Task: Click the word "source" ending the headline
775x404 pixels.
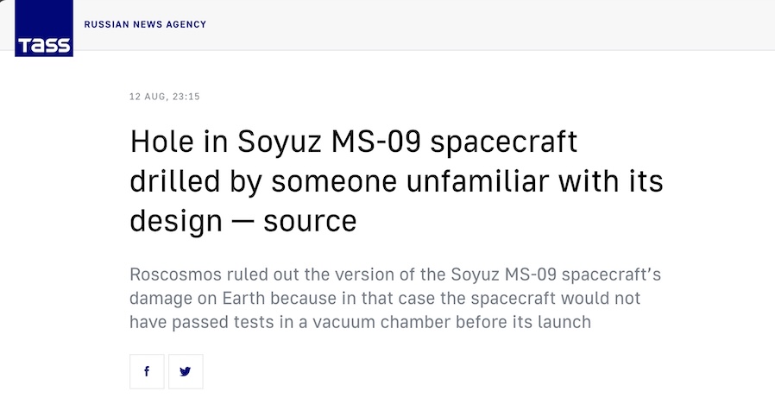Action: pos(310,221)
